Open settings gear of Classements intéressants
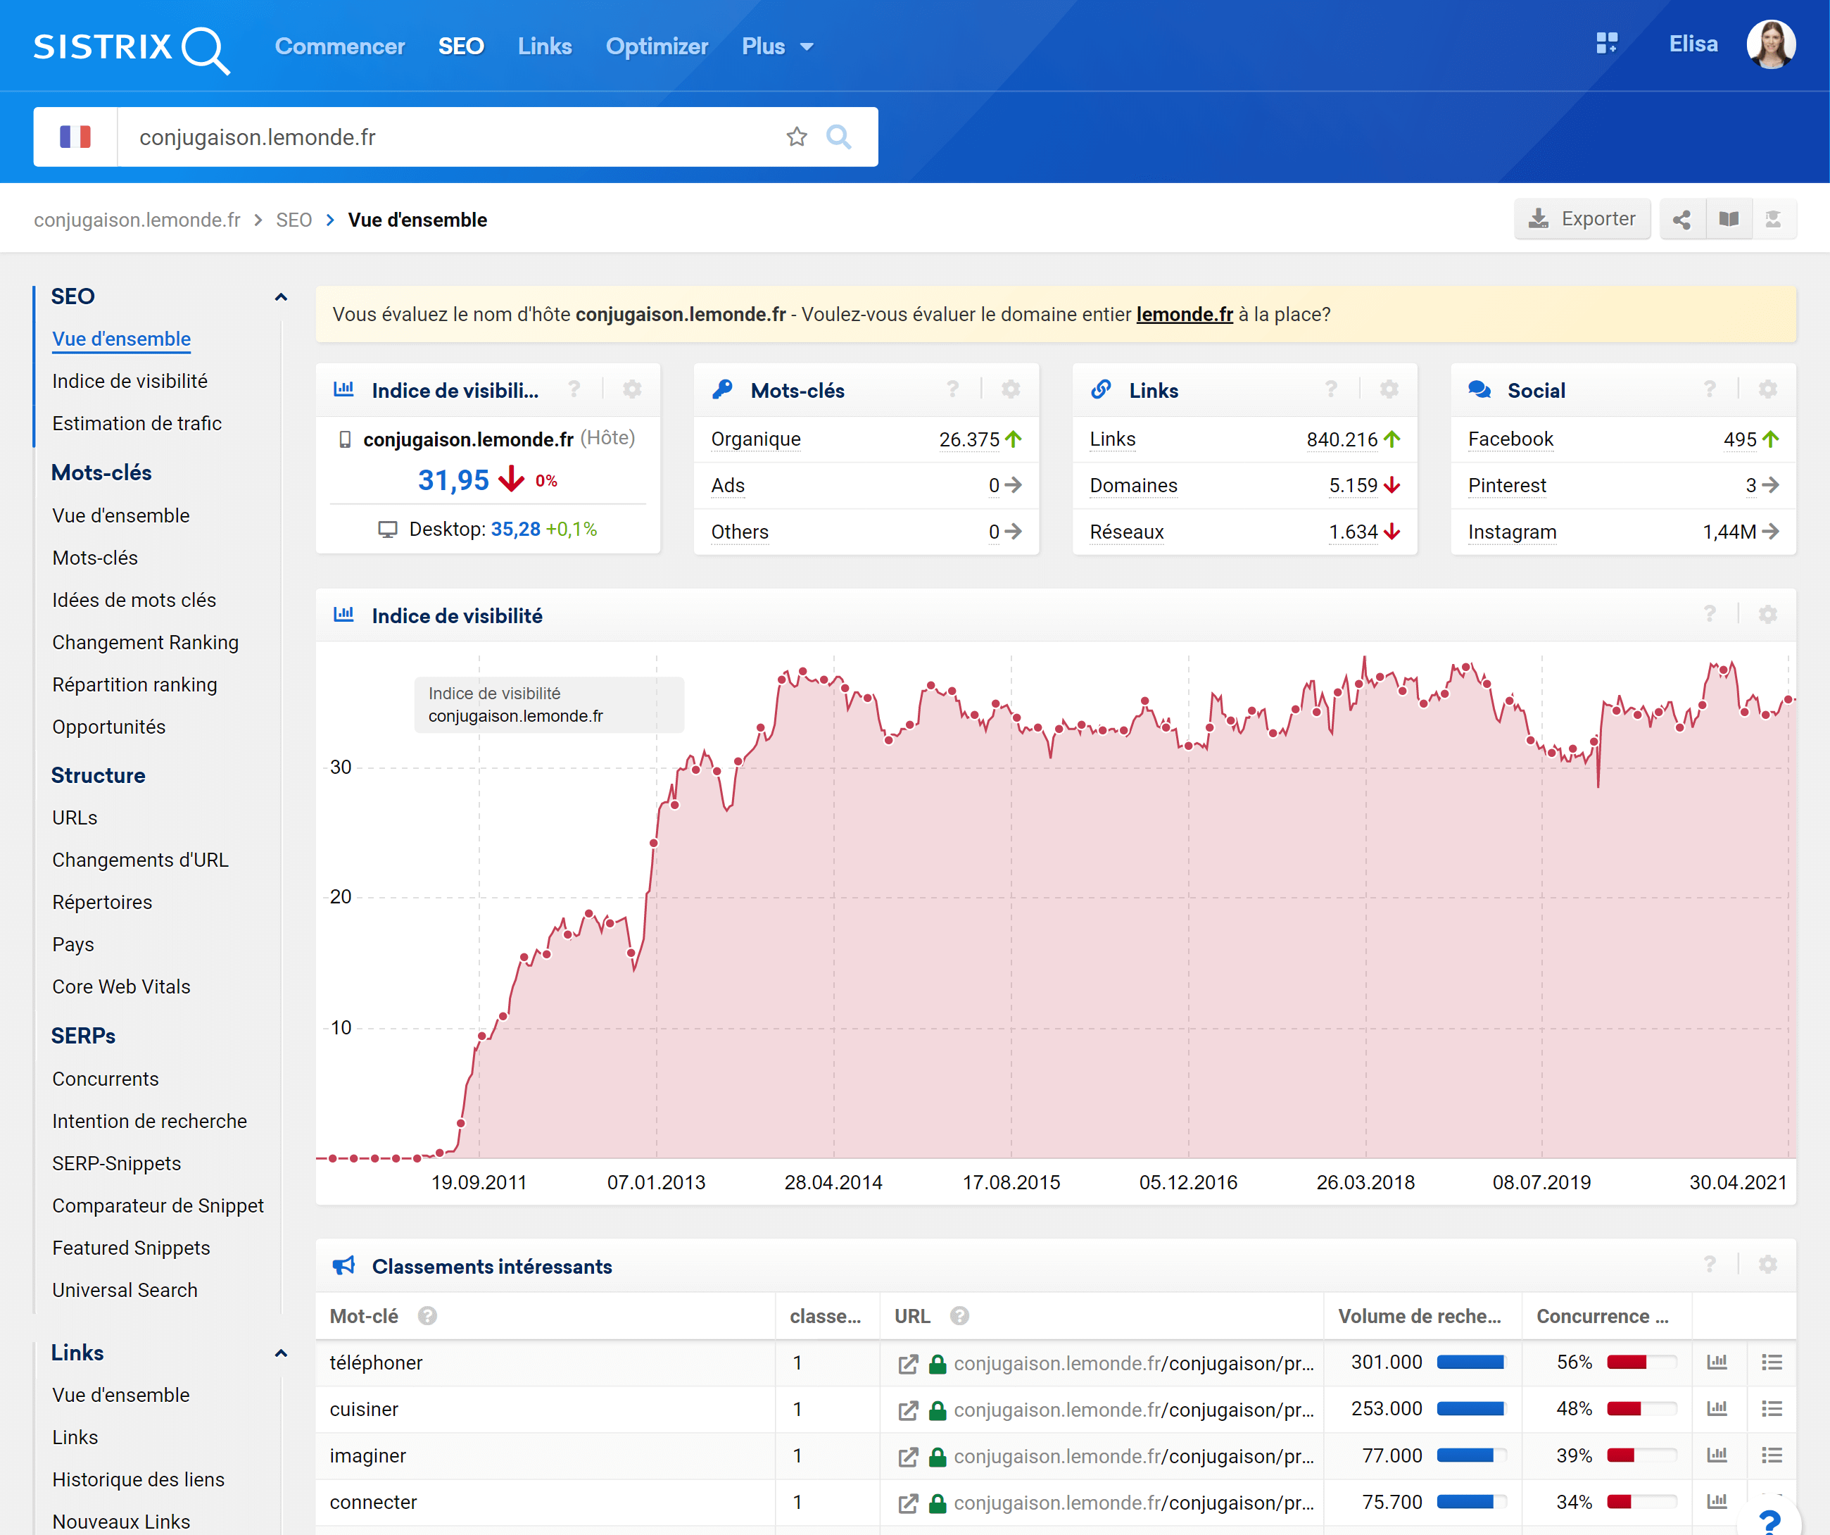Screen dimensions: 1830x1535 click(x=1767, y=1265)
